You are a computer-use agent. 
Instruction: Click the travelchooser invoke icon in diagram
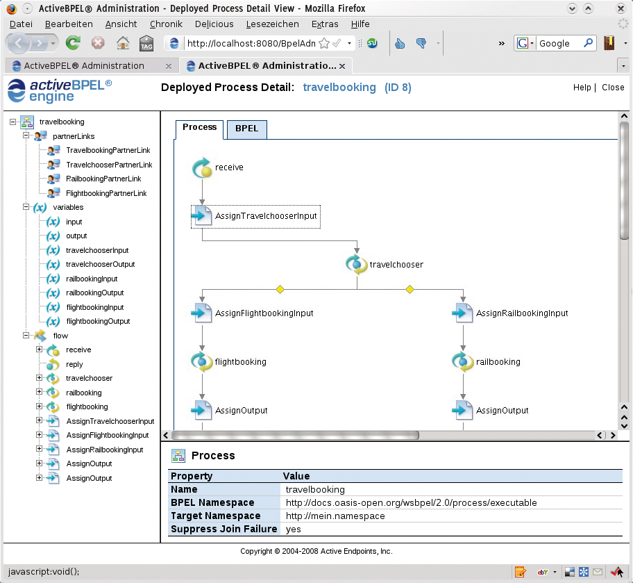357,265
